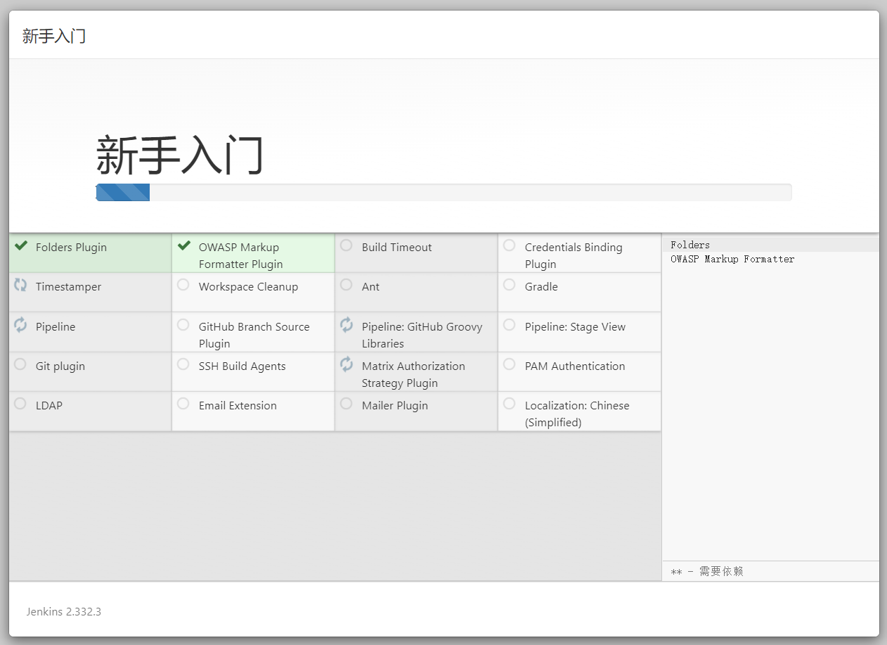The width and height of the screenshot is (887, 645).
Task: Click the pending circle for PAM Authentication
Action: point(510,364)
